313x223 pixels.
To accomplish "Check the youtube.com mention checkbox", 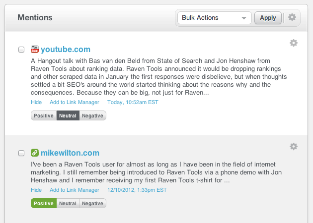I will pos(21,50).
